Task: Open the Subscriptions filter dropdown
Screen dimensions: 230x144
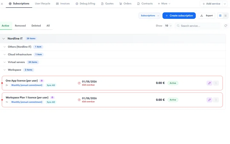Action: tap(149, 16)
